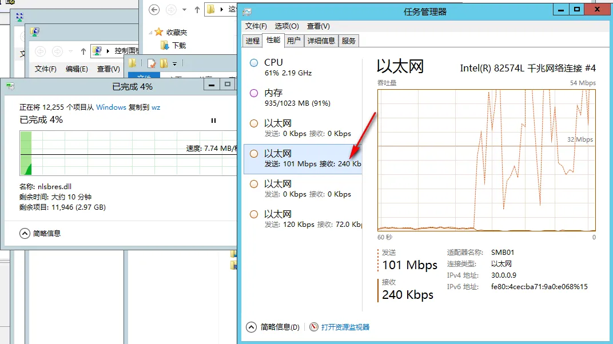Viewport: 613px width, 344px height.
Task: Click the purple 内存 circle icon
Action: (x=254, y=93)
